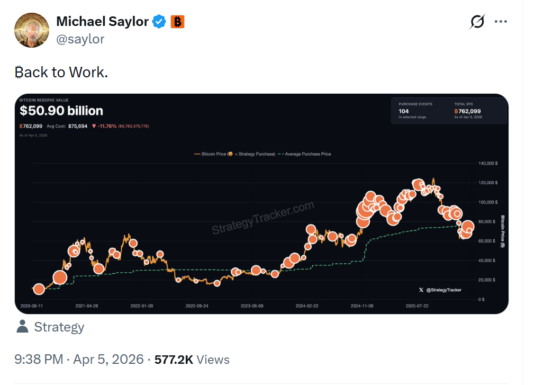Open the tweet options ellipsis menu
The height and width of the screenshot is (385, 535).
point(501,21)
